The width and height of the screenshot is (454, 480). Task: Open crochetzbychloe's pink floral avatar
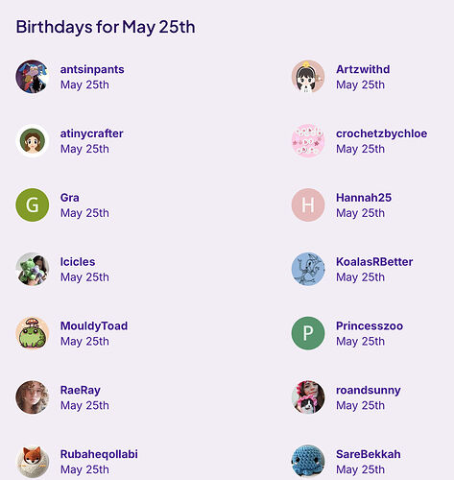308,141
